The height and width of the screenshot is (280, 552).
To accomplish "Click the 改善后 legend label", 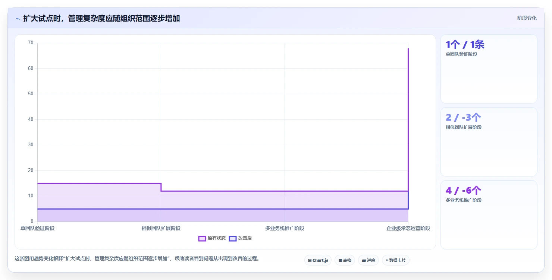I will pyautogui.click(x=245, y=238).
